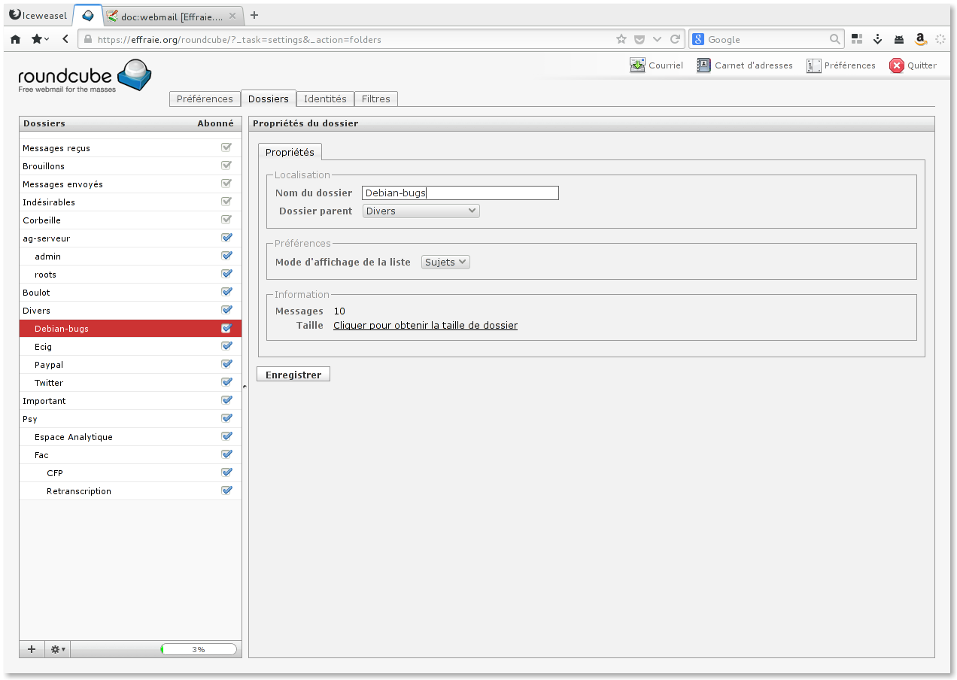This screenshot has height=680, width=957.
Task: Open the Carnet d'adresses address book
Action: click(703, 65)
